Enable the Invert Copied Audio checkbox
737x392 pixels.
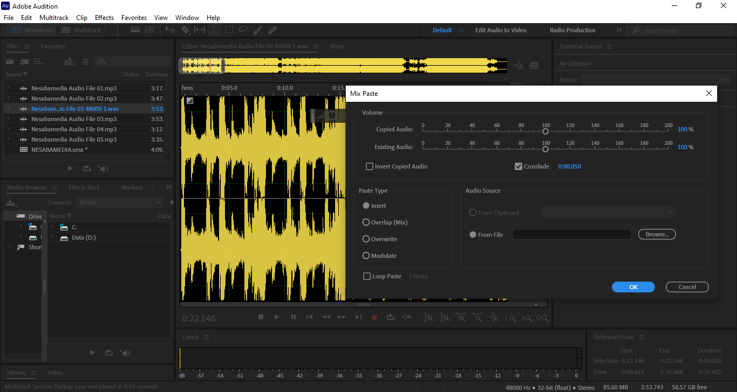[x=370, y=166]
